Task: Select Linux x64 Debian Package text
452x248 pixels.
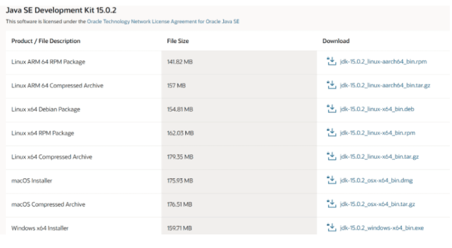Action: (46, 109)
